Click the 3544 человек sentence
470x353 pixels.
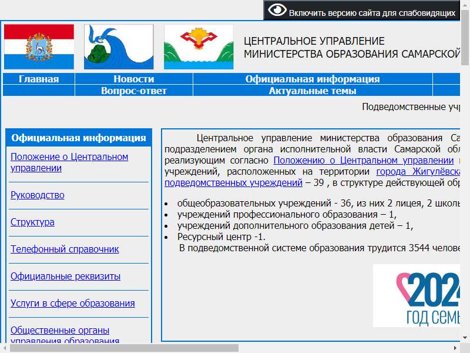coord(320,248)
